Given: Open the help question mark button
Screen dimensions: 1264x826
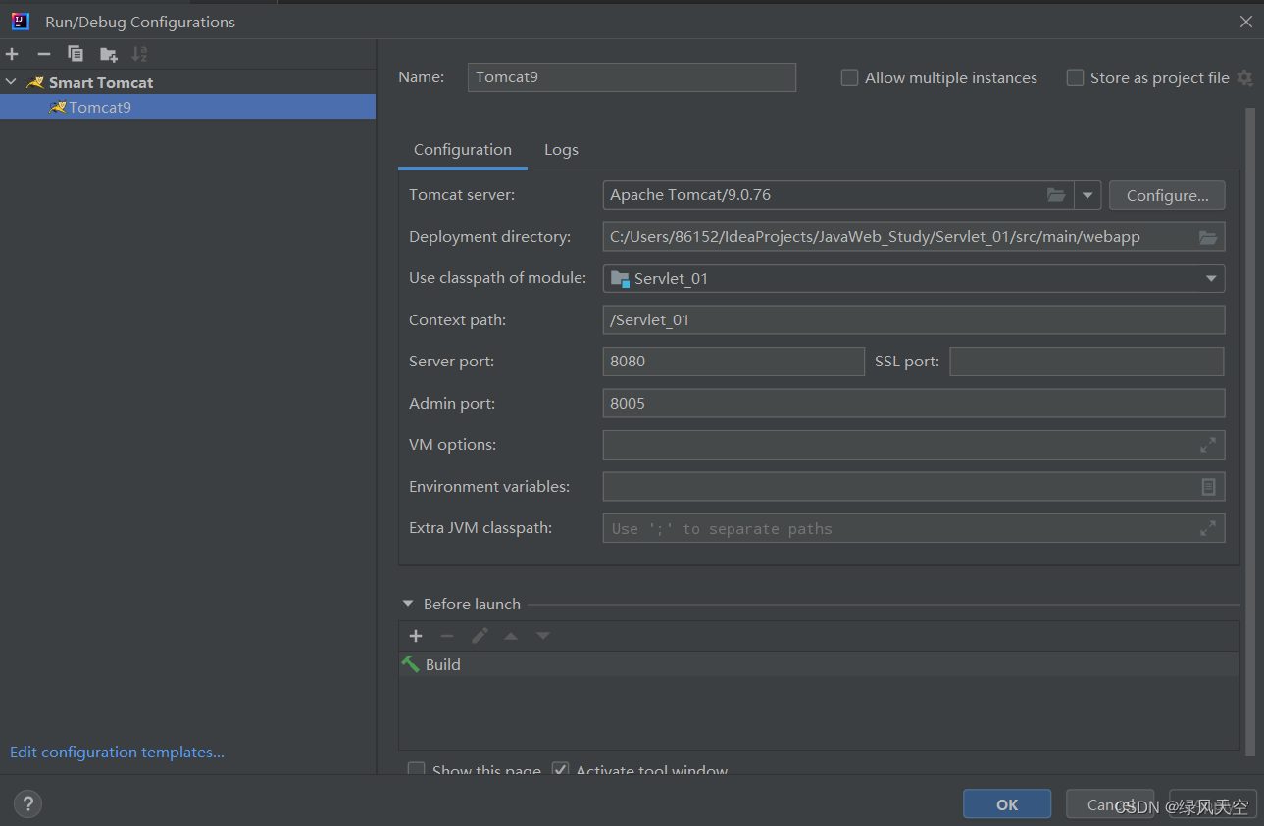Looking at the screenshot, I should click(x=27, y=804).
